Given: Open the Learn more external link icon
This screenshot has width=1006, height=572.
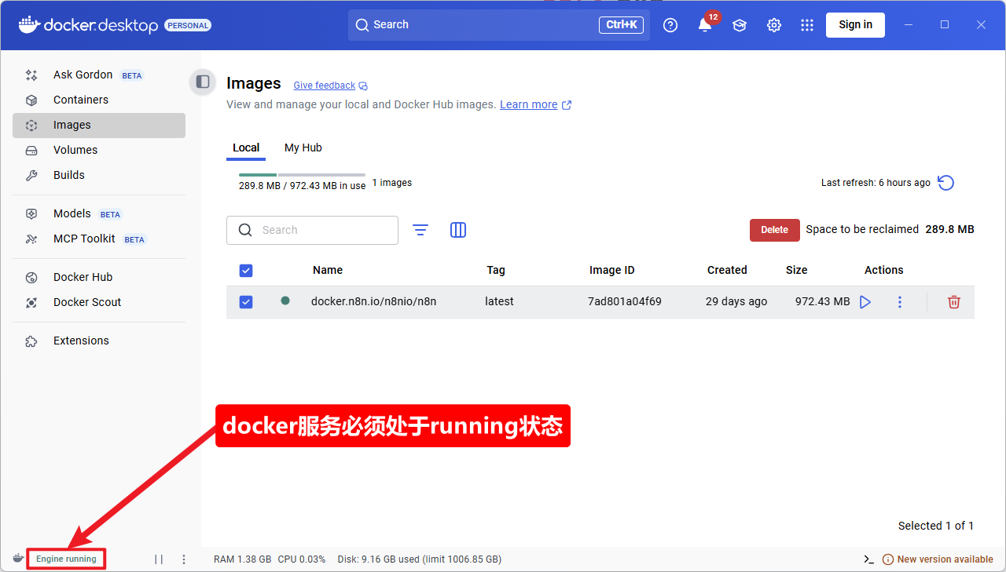Looking at the screenshot, I should point(567,105).
